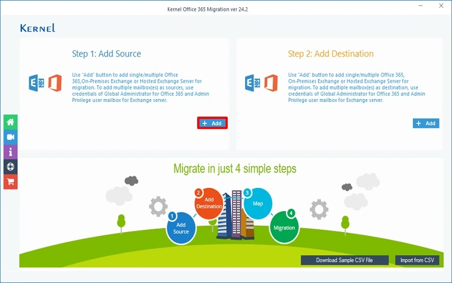Click the Import from CSV button
This screenshot has width=452, height=283.
point(417,260)
